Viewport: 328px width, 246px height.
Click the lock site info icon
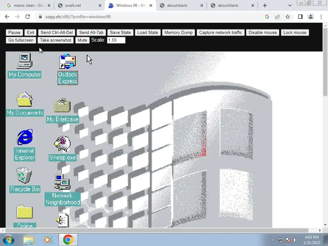[x=40, y=17]
